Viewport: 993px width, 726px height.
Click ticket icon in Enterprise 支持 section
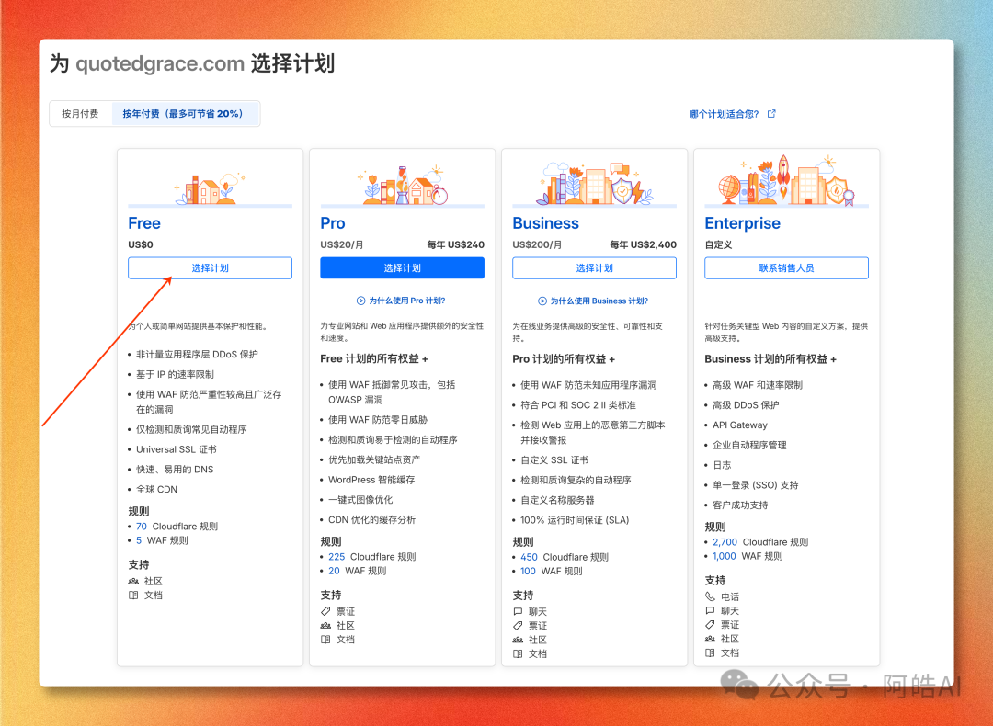[710, 625]
